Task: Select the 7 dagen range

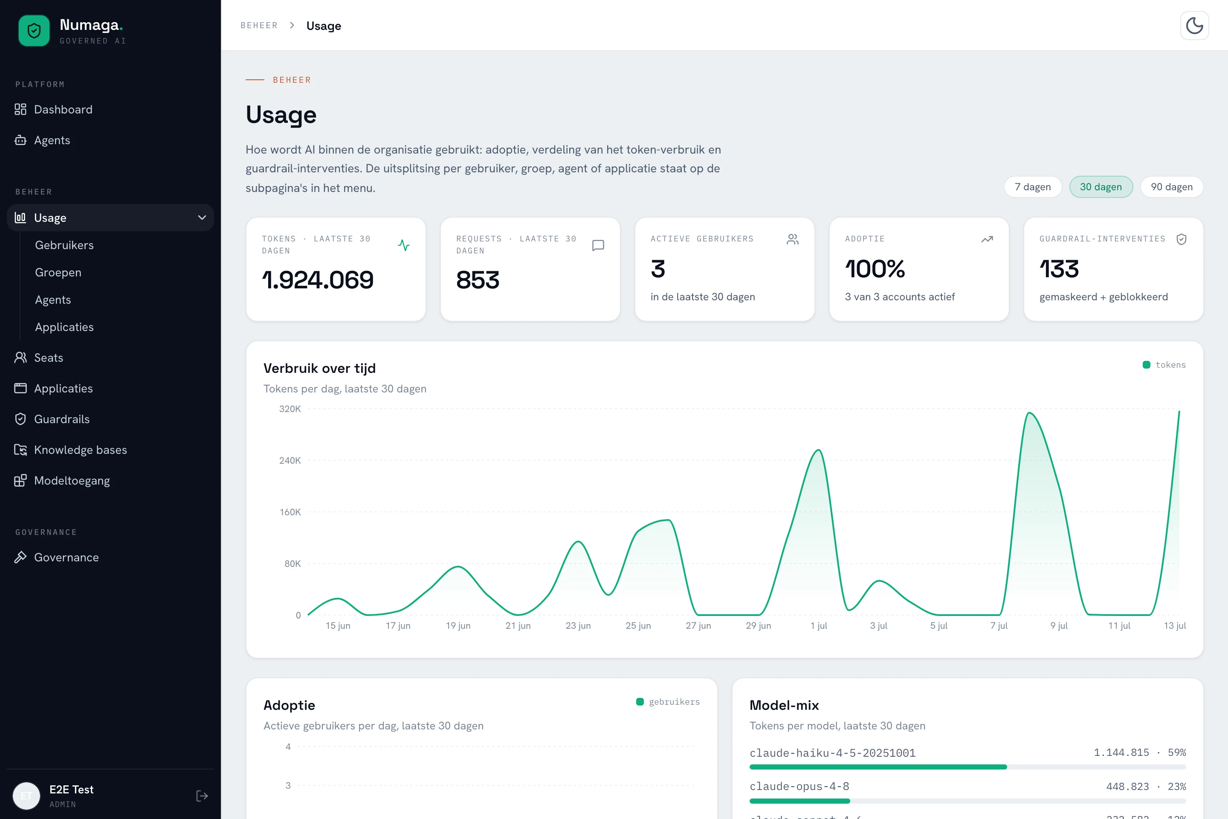Action: click(1033, 187)
